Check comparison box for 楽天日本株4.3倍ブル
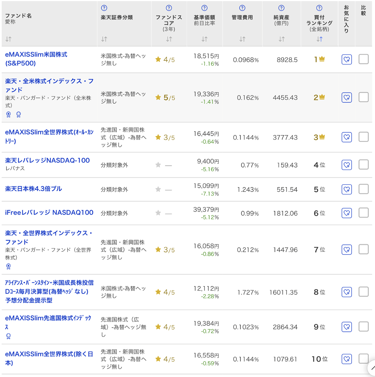This screenshot has width=375, height=377. point(364,189)
